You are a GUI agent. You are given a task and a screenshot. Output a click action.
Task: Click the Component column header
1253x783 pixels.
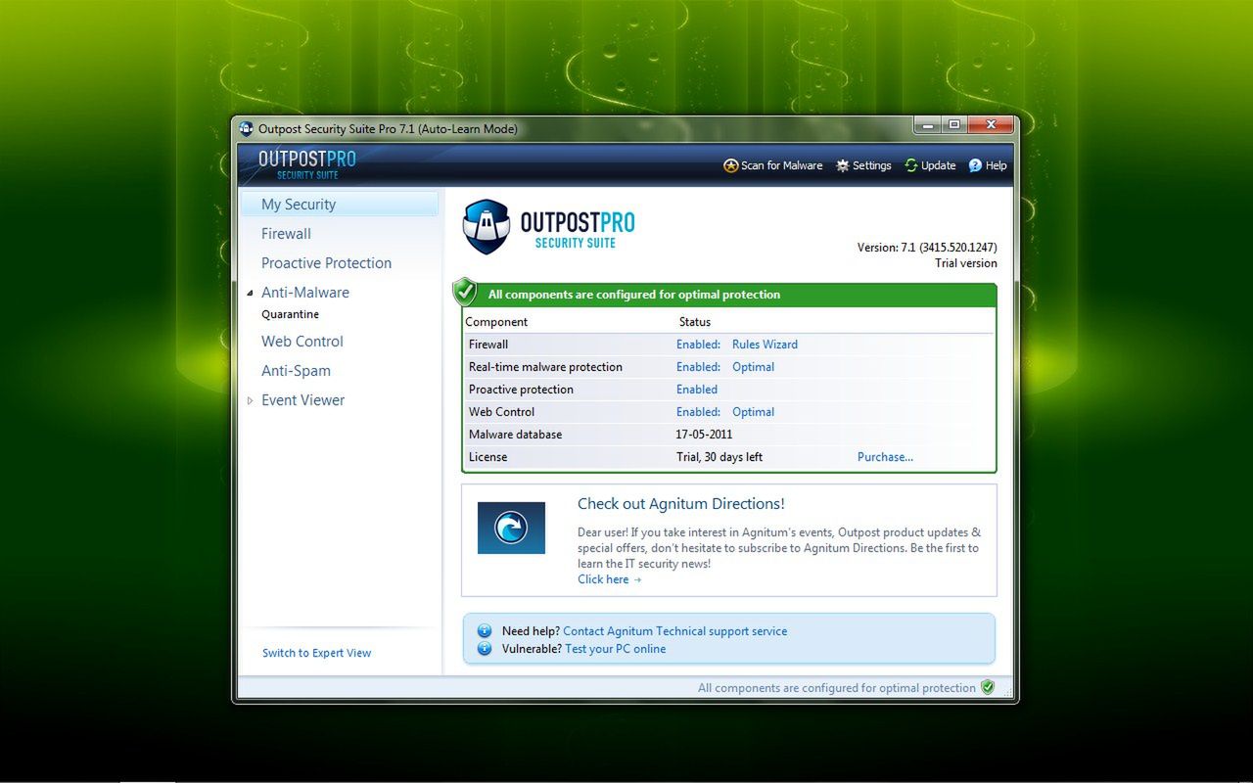point(496,322)
